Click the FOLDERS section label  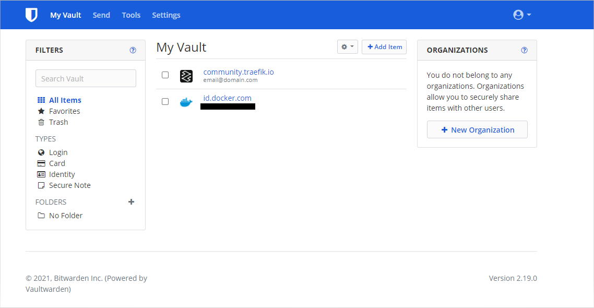click(51, 202)
